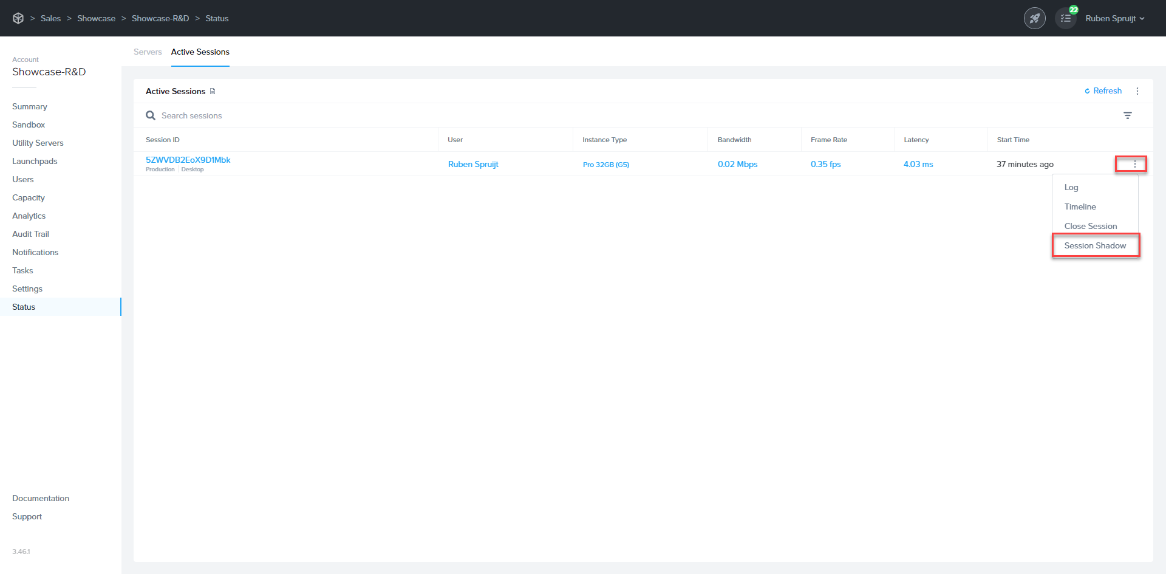Click the magnifier search icon
Image resolution: width=1166 pixels, height=574 pixels.
[x=151, y=115]
